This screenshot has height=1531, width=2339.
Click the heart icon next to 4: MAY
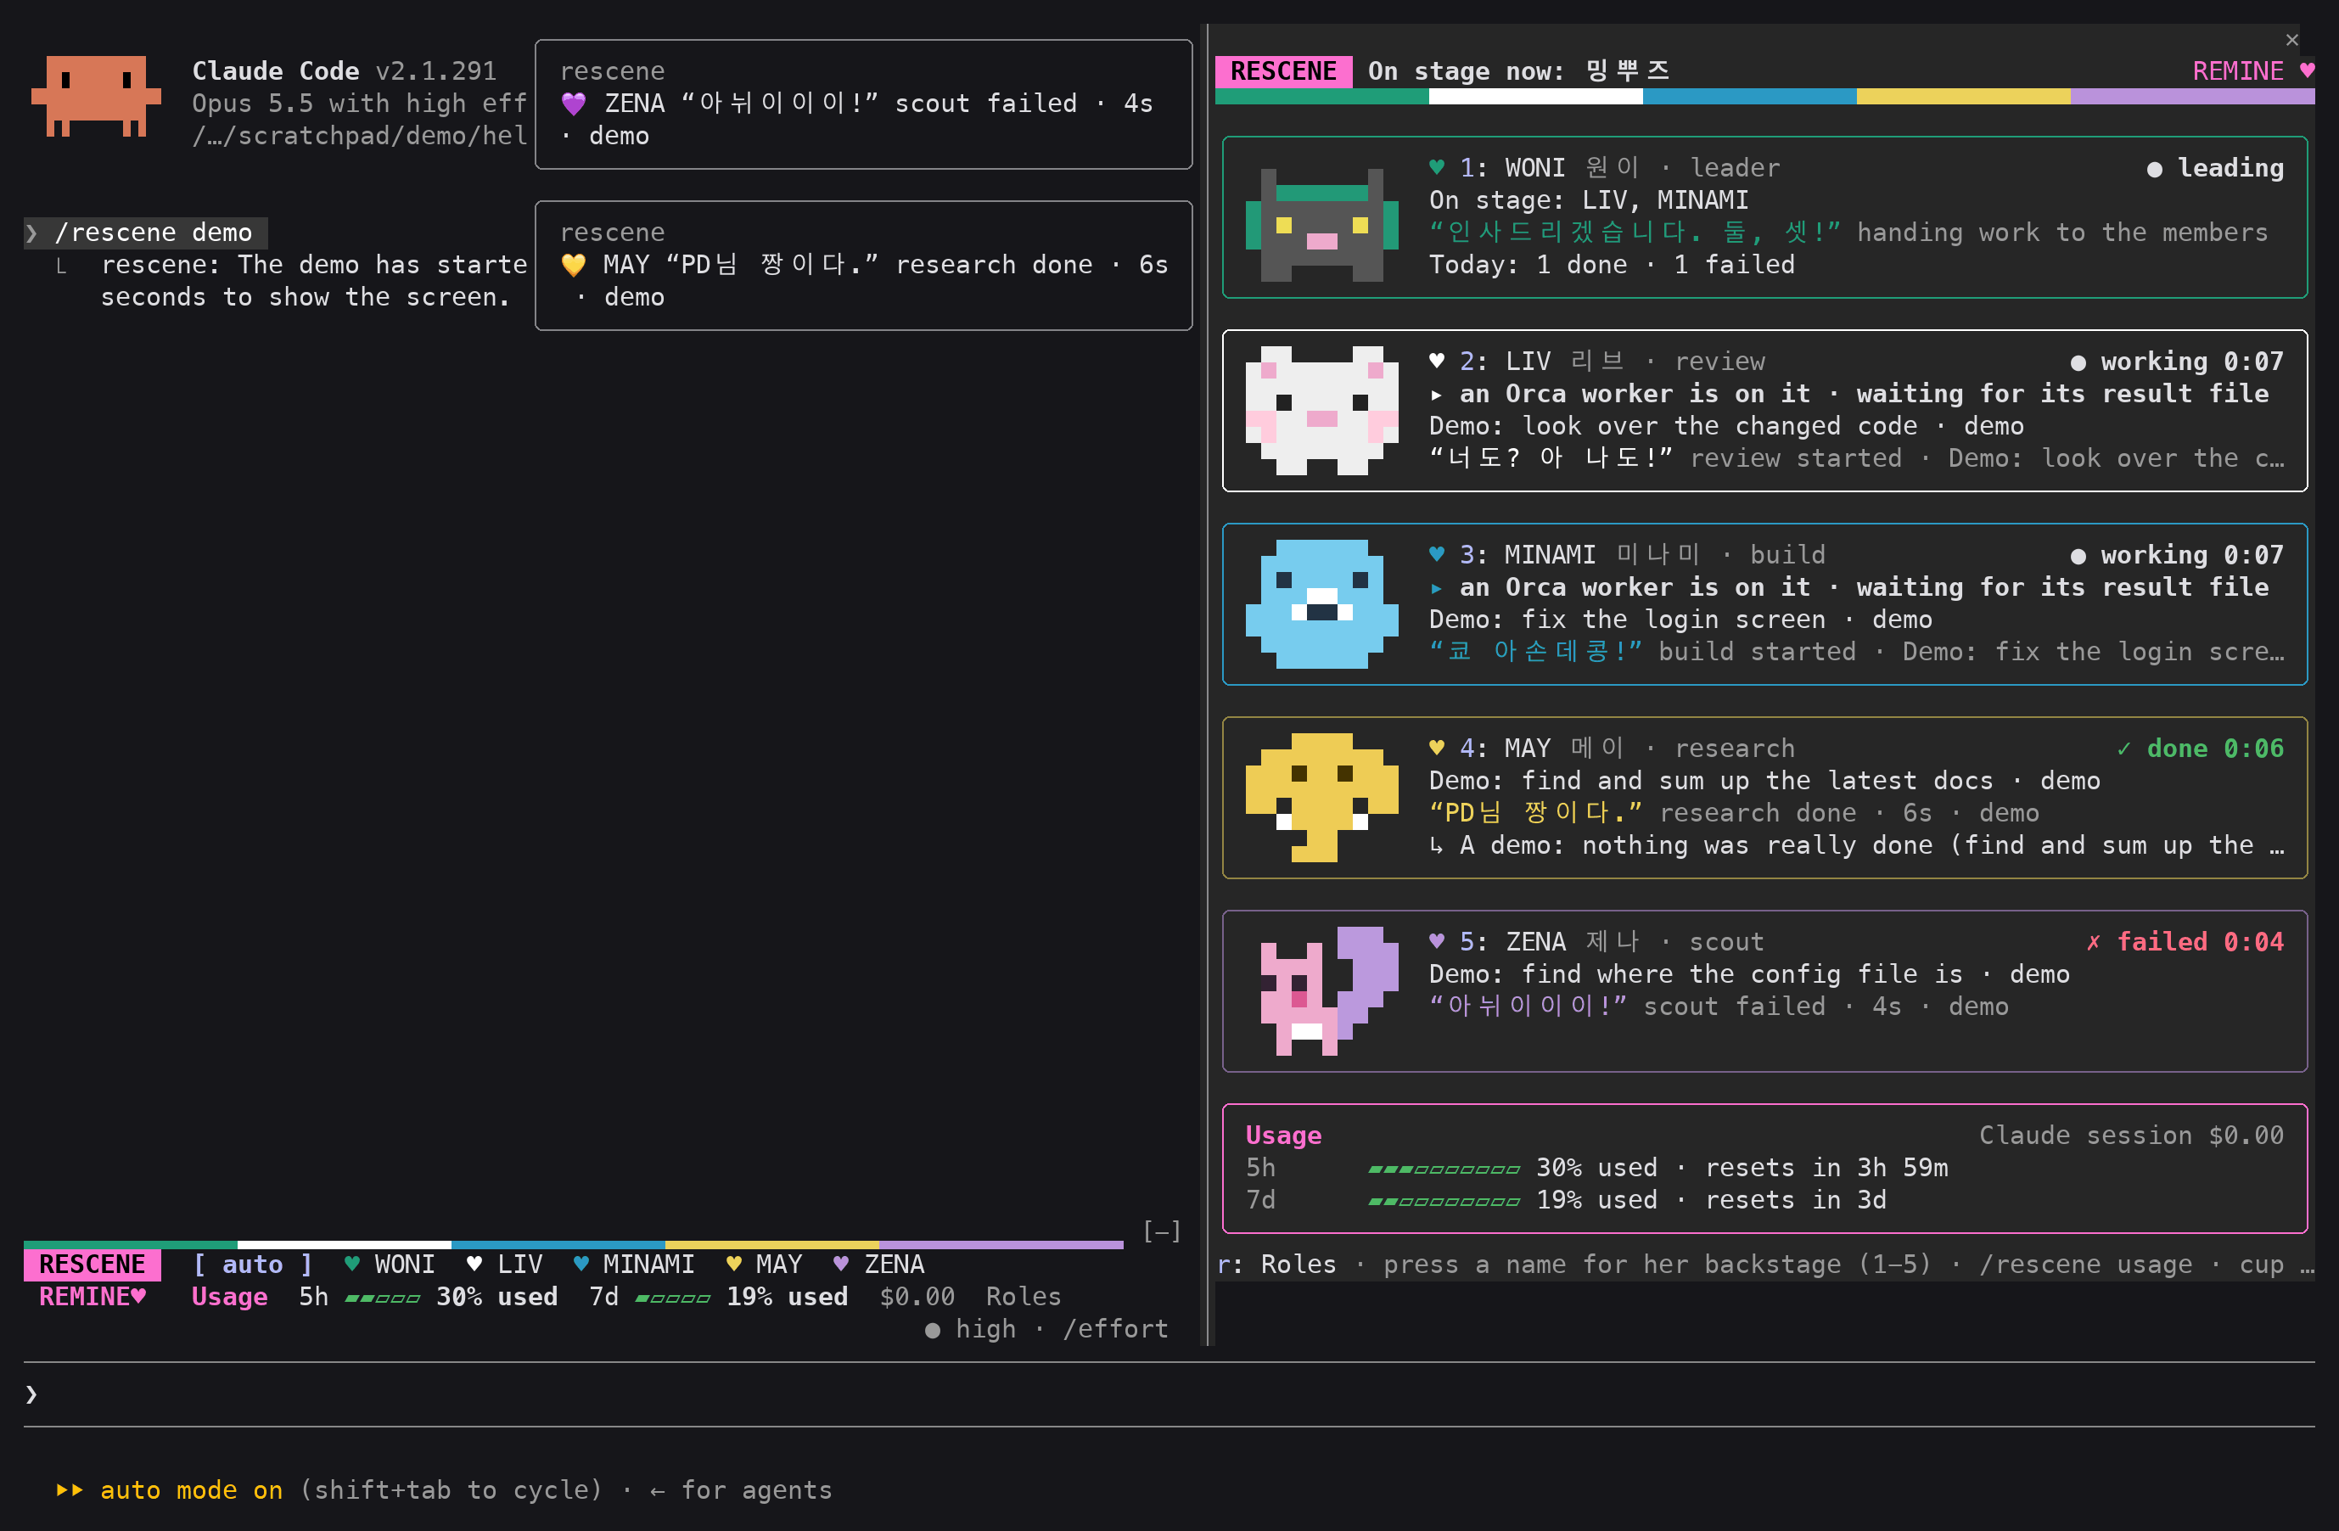point(1437,748)
